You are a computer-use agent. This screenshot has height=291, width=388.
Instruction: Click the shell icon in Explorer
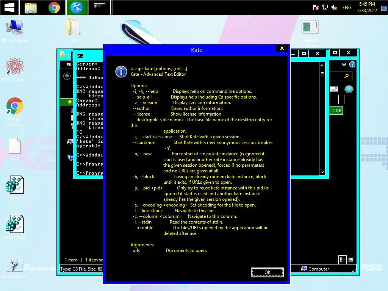349,89
